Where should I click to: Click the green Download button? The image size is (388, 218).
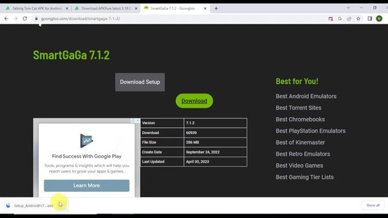[x=194, y=101]
